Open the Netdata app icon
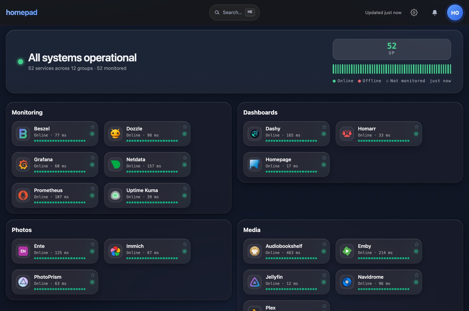The height and width of the screenshot is (311, 469). (115, 164)
